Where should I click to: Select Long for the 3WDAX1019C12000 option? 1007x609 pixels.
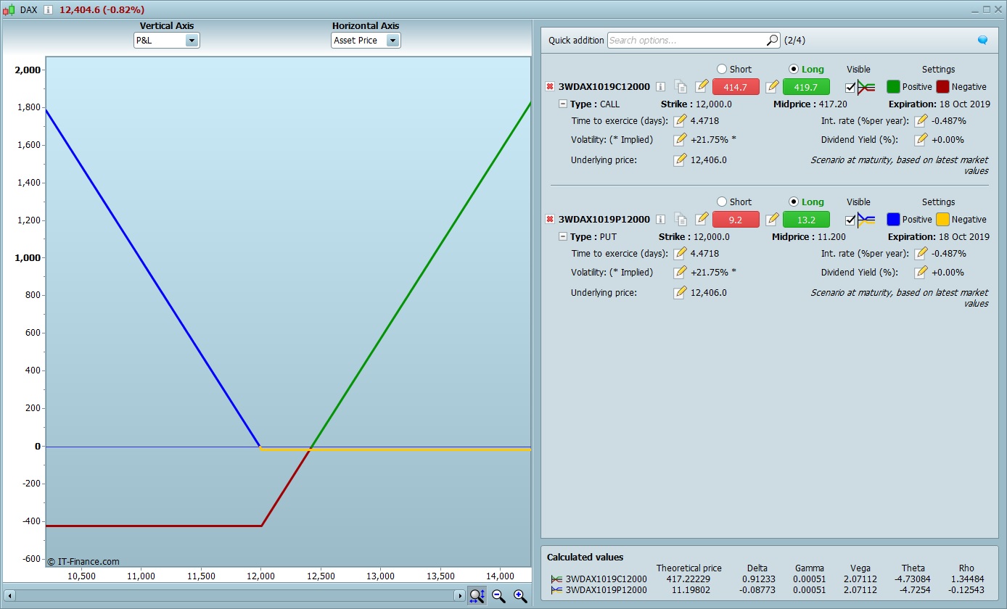pos(794,69)
